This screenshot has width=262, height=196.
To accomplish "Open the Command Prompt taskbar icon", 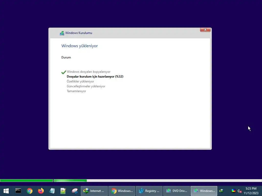I will (x=18, y=191).
